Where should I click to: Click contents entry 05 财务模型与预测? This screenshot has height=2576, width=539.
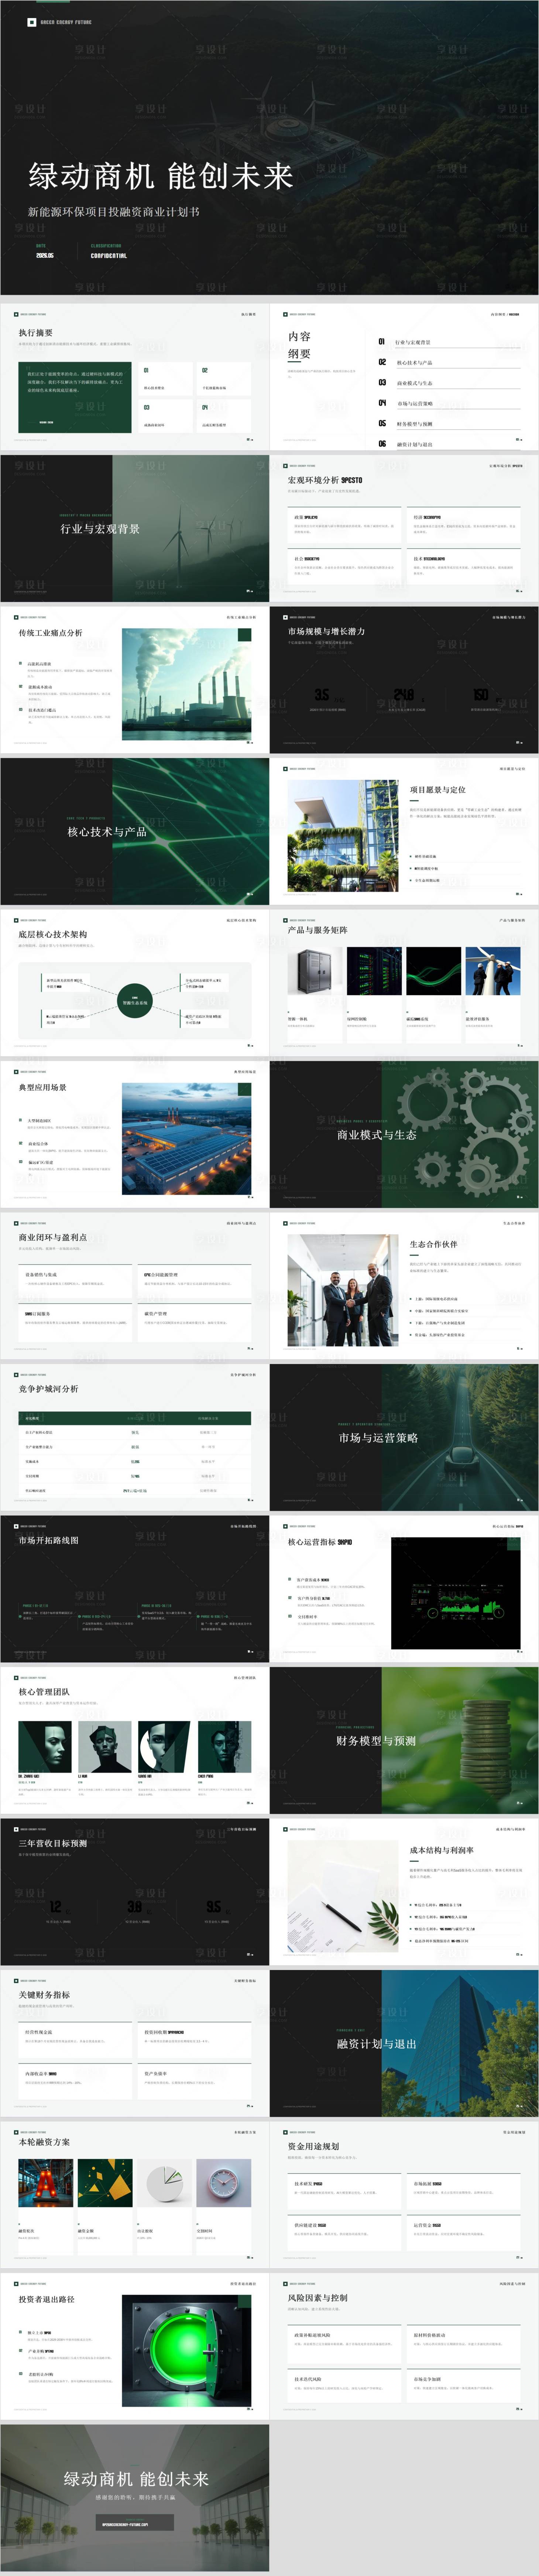tap(448, 423)
